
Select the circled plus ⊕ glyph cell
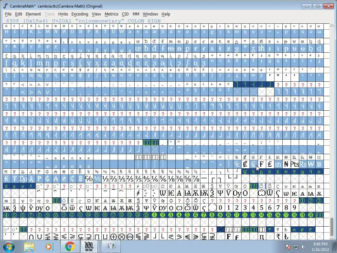click(x=113, y=237)
